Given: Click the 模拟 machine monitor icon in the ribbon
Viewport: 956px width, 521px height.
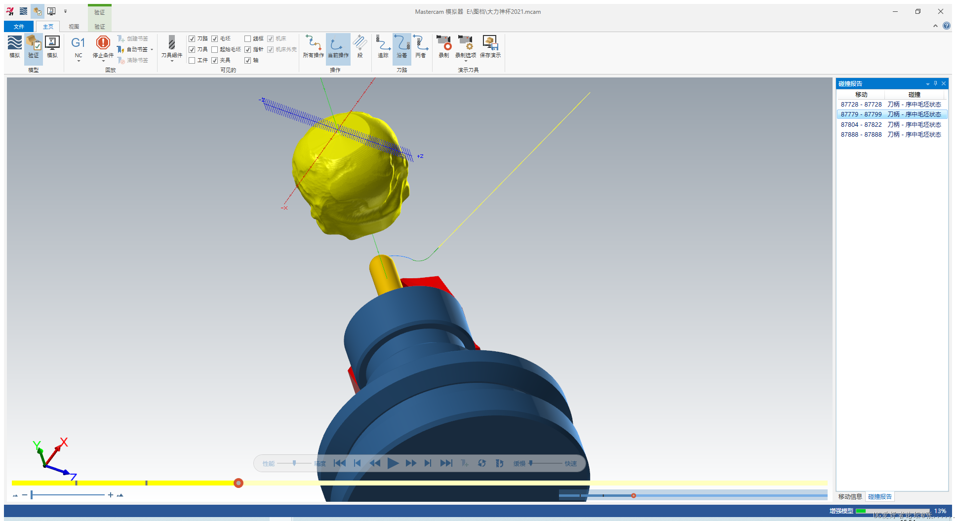Looking at the screenshot, I should [52, 47].
